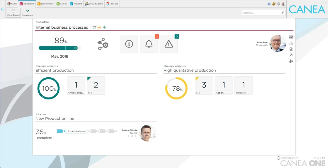Open the document sidebar icon

point(291,49)
